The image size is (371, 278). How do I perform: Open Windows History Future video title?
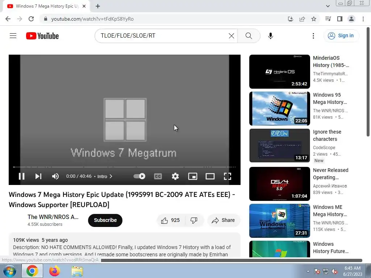pyautogui.click(x=330, y=248)
